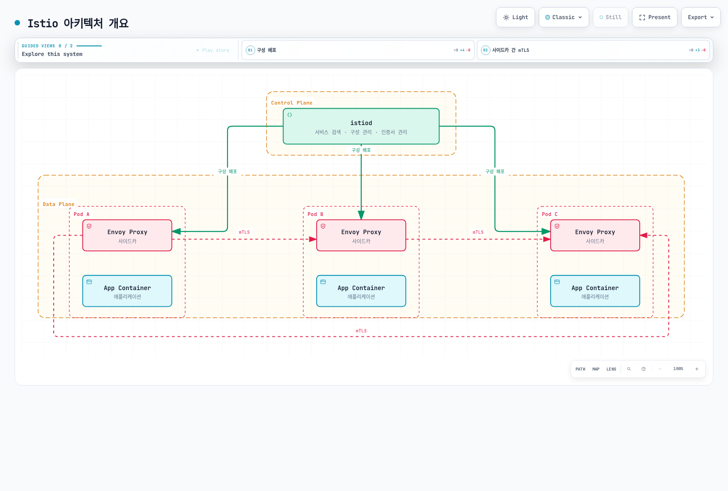Click 구성 배포 label under istiod
728x491 pixels.
pos(361,150)
